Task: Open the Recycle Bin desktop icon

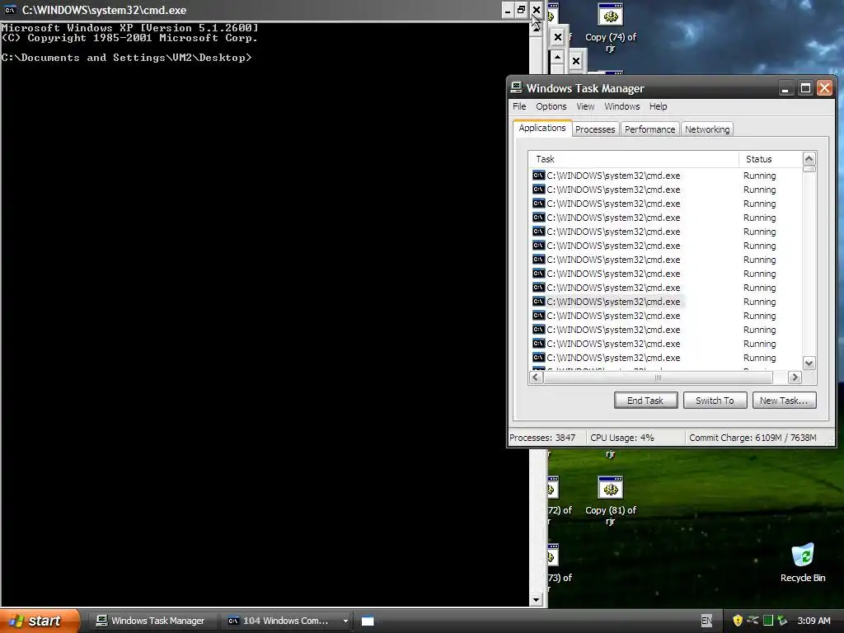Action: coord(803,562)
